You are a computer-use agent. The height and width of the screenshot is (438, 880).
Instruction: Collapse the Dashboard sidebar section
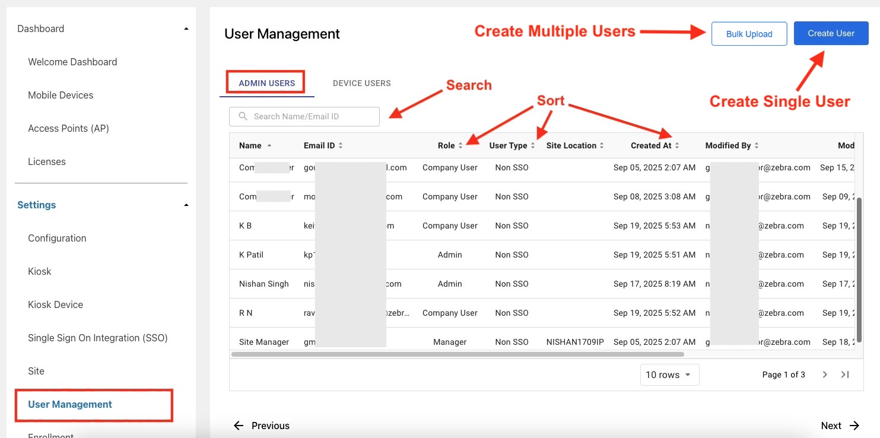point(186,28)
